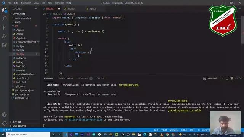Open the Run and Debug view

4,36
